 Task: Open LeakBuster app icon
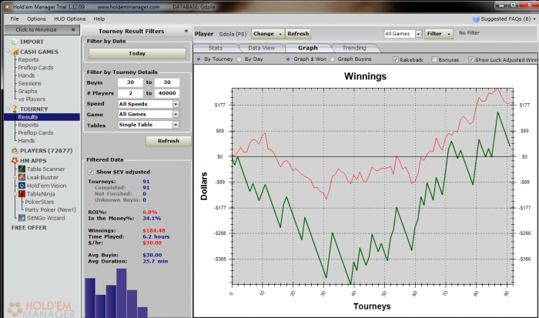(22, 177)
